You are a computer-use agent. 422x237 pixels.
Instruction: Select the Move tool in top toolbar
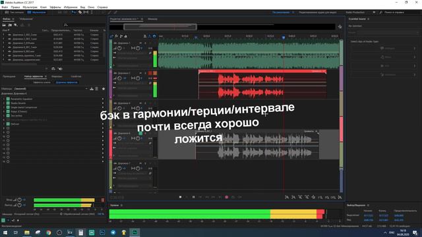point(73,13)
